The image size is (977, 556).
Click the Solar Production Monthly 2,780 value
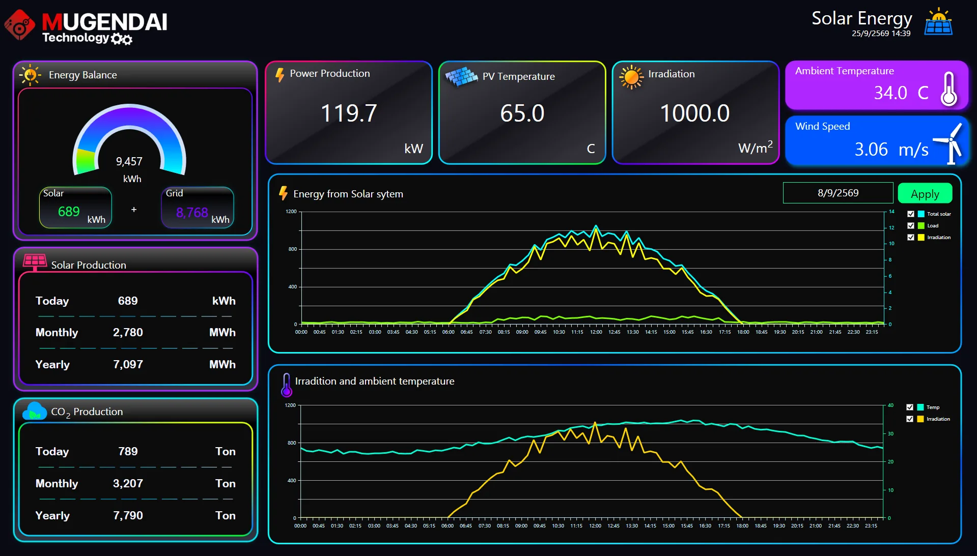click(x=128, y=333)
